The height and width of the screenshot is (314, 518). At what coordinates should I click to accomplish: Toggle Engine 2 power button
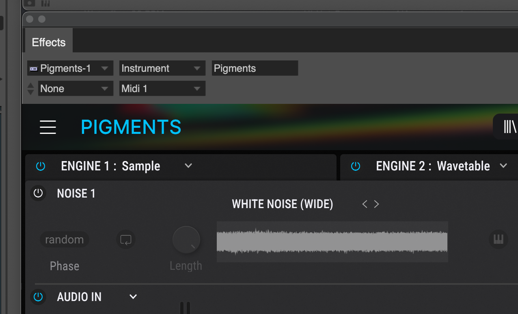pos(356,166)
